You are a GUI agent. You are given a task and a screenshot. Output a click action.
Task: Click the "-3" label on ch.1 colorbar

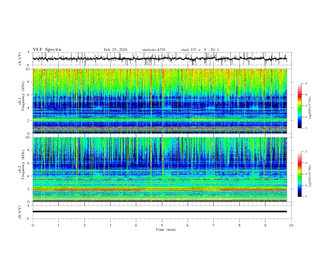(305, 83)
